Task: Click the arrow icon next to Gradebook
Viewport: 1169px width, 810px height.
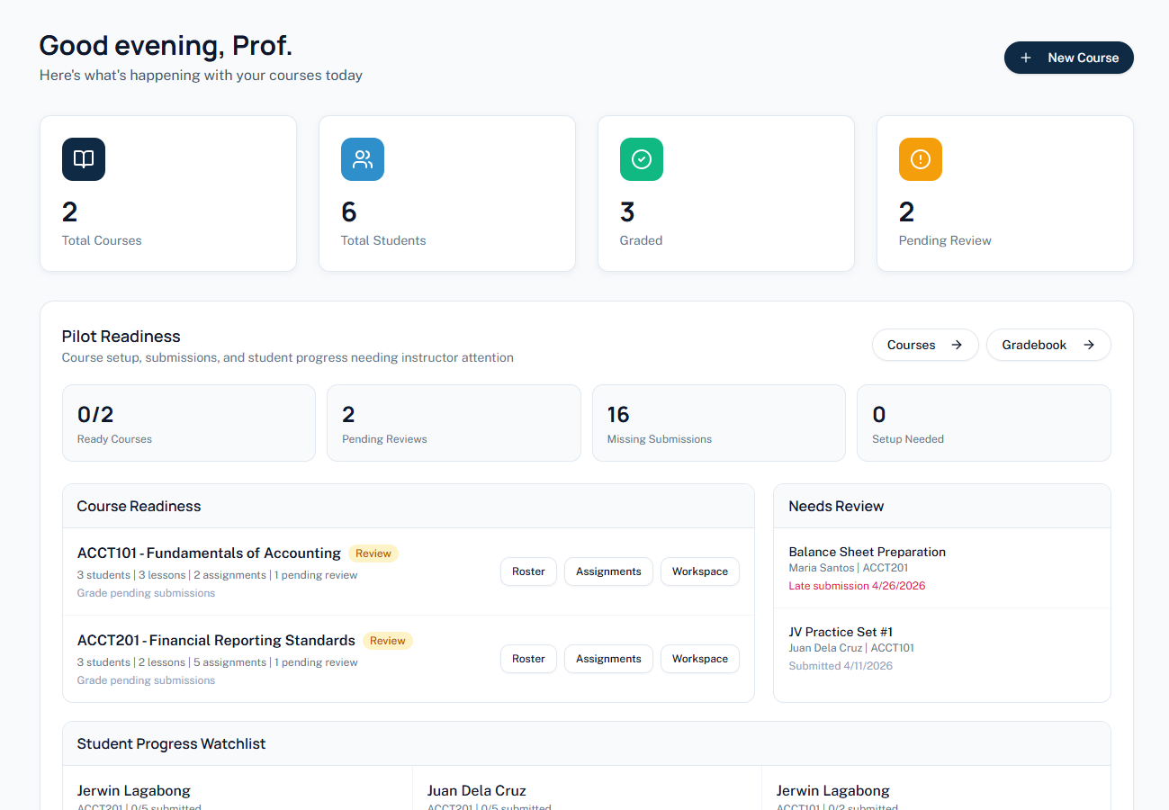Action: click(x=1089, y=345)
